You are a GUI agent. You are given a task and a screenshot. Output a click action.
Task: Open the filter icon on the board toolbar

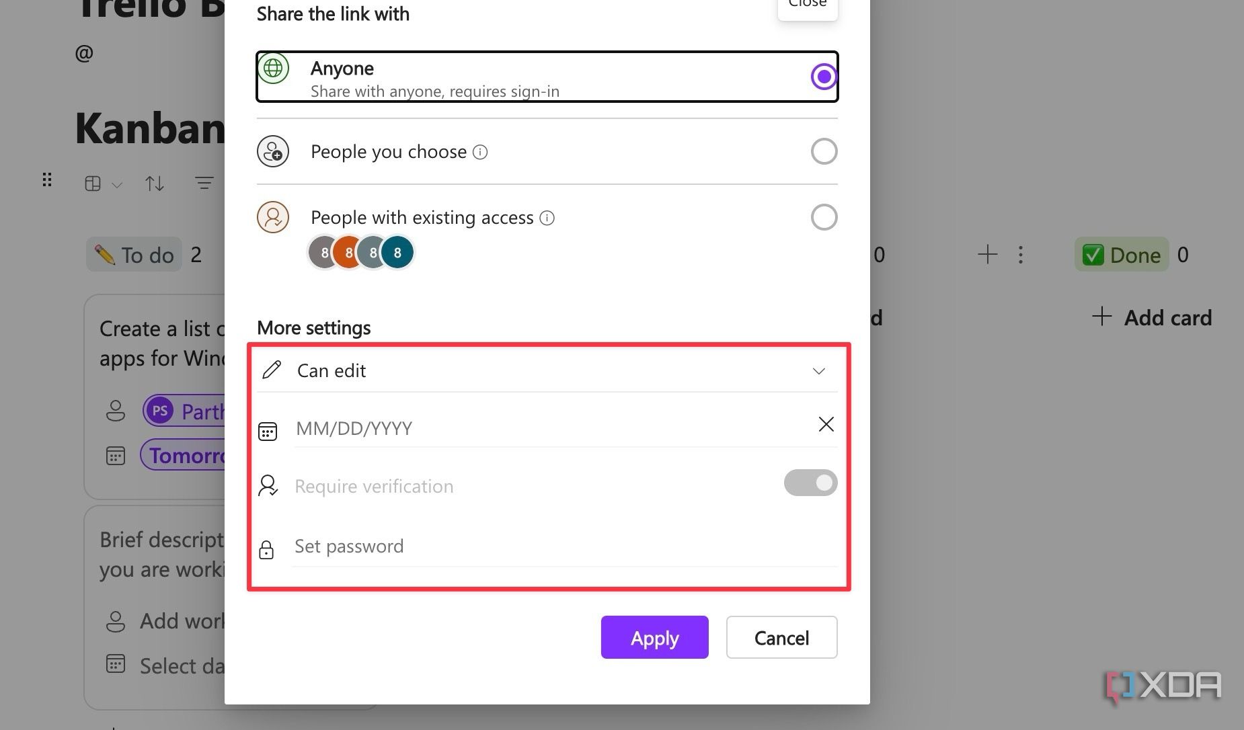pyautogui.click(x=205, y=183)
